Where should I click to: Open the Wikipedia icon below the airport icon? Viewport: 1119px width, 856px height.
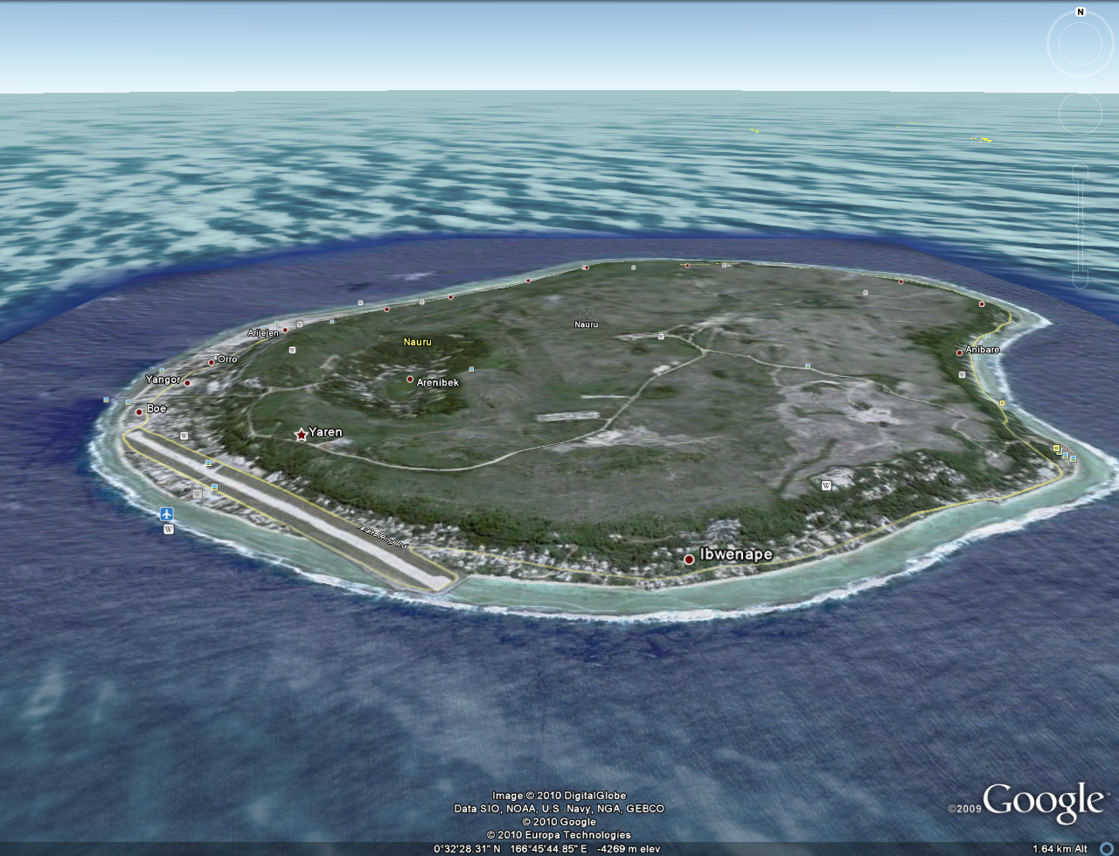tap(169, 530)
